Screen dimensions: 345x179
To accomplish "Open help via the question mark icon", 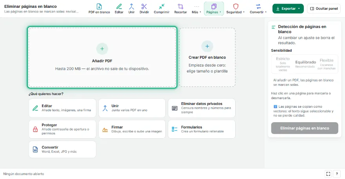I will tap(337, 174).
